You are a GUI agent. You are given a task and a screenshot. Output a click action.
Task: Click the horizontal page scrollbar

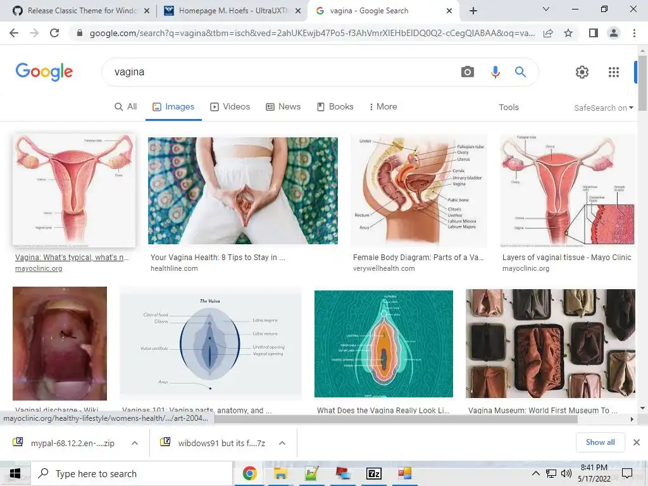coord(396,419)
